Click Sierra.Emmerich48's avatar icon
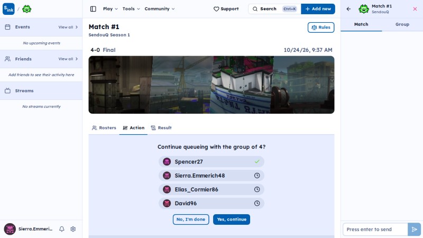Viewport: 423px width, 238px height. 167,176
